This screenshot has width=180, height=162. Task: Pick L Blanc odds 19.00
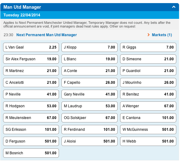90,59
